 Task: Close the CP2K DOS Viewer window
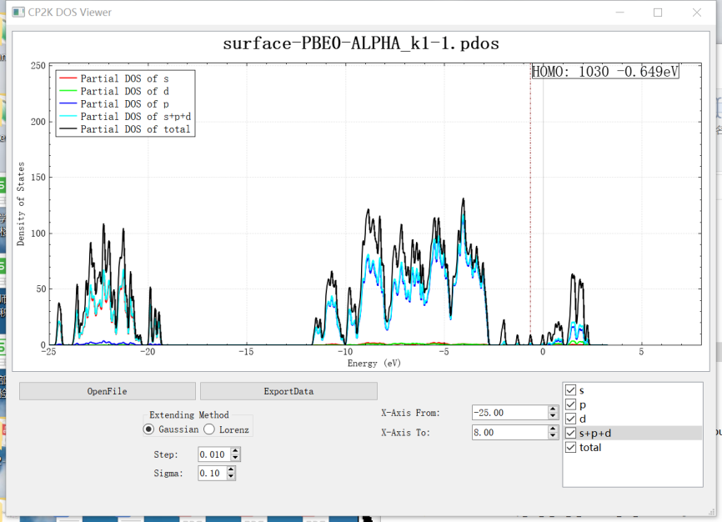click(697, 13)
